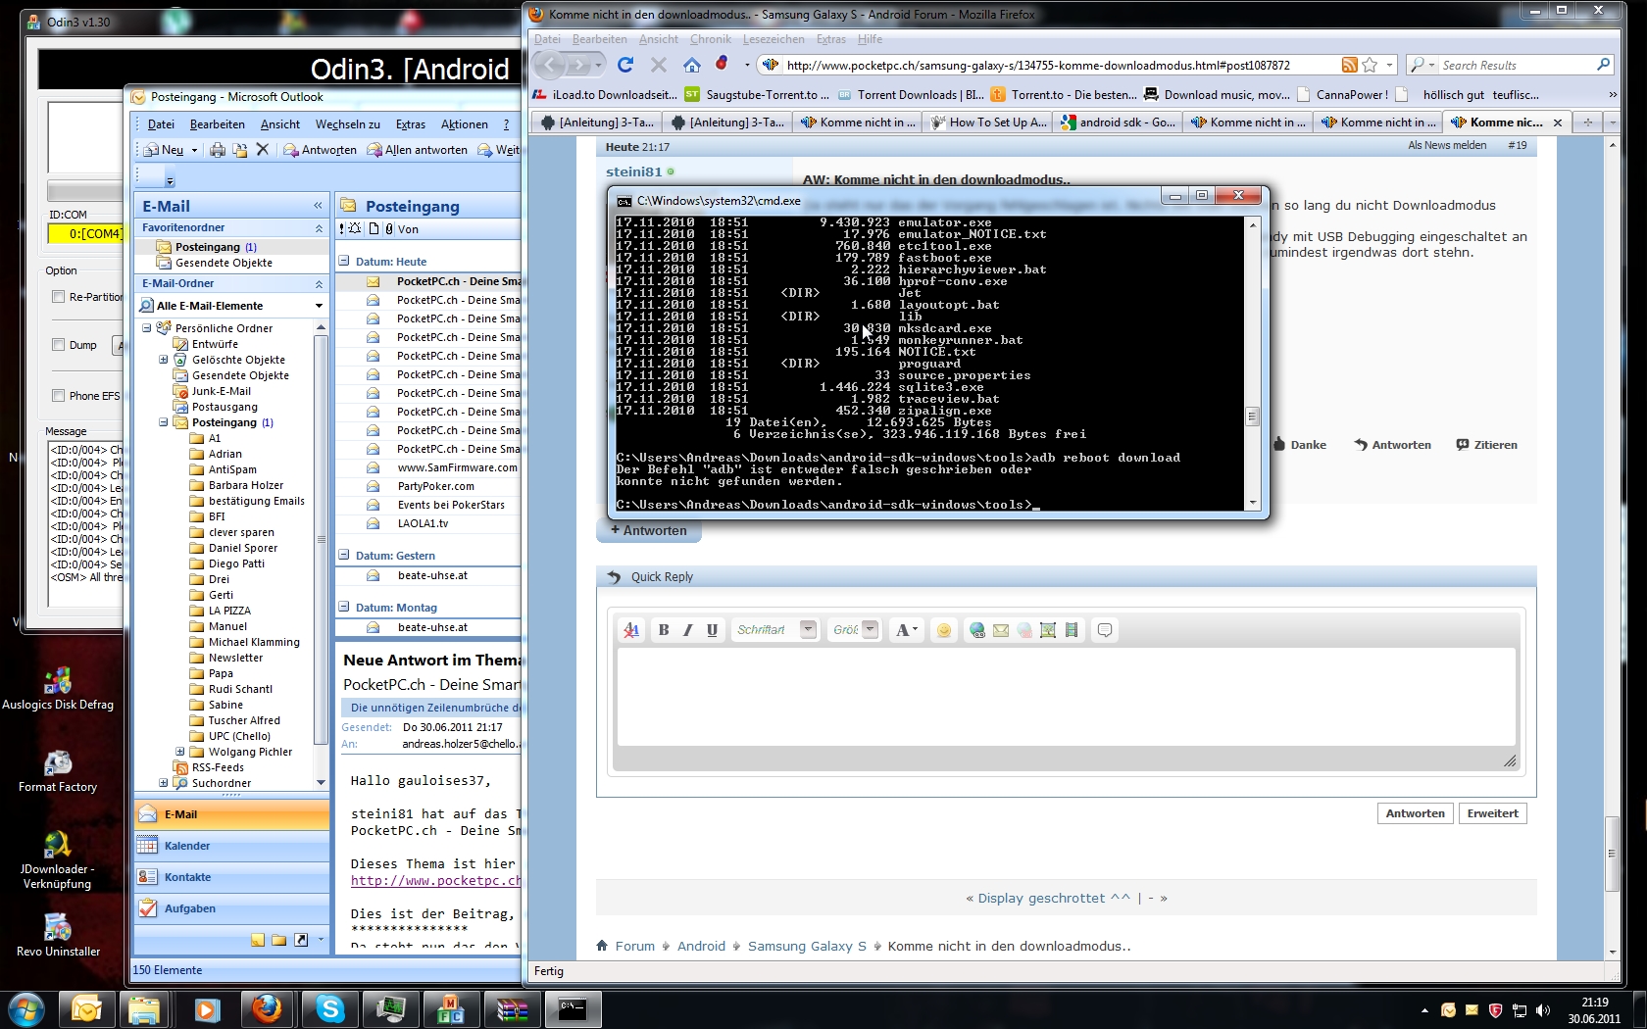Click Allen antworten in Outlook toolbar
Image resolution: width=1647 pixels, height=1029 pixels.
pos(418,150)
